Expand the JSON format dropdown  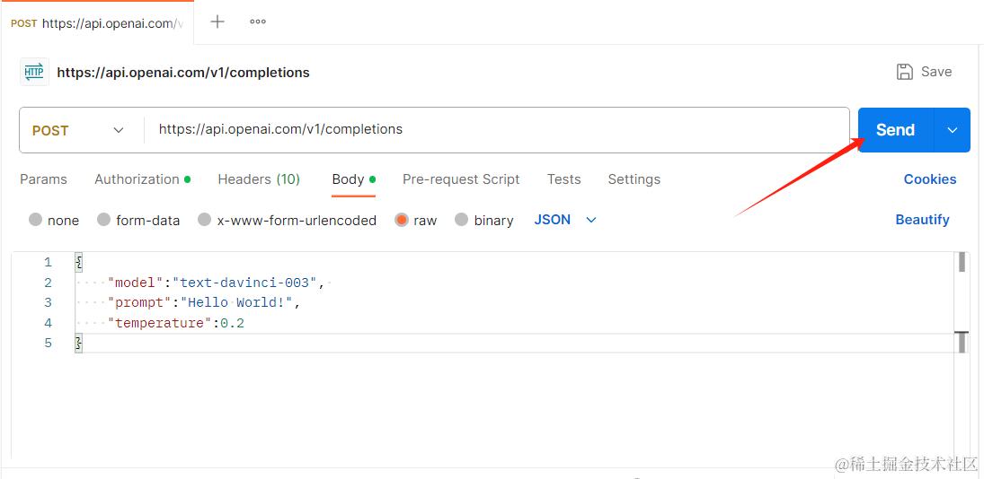click(565, 220)
